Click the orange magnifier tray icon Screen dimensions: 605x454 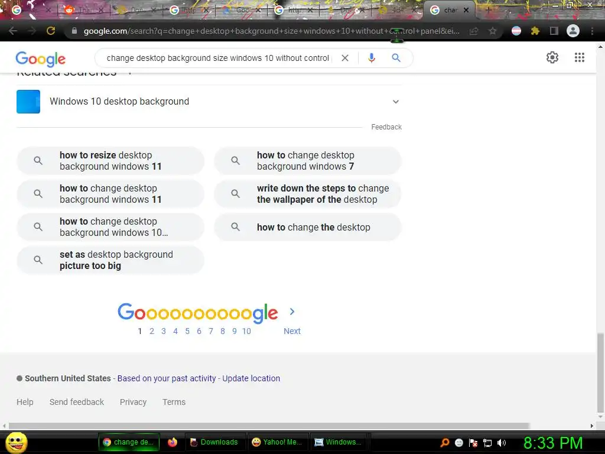(444, 442)
